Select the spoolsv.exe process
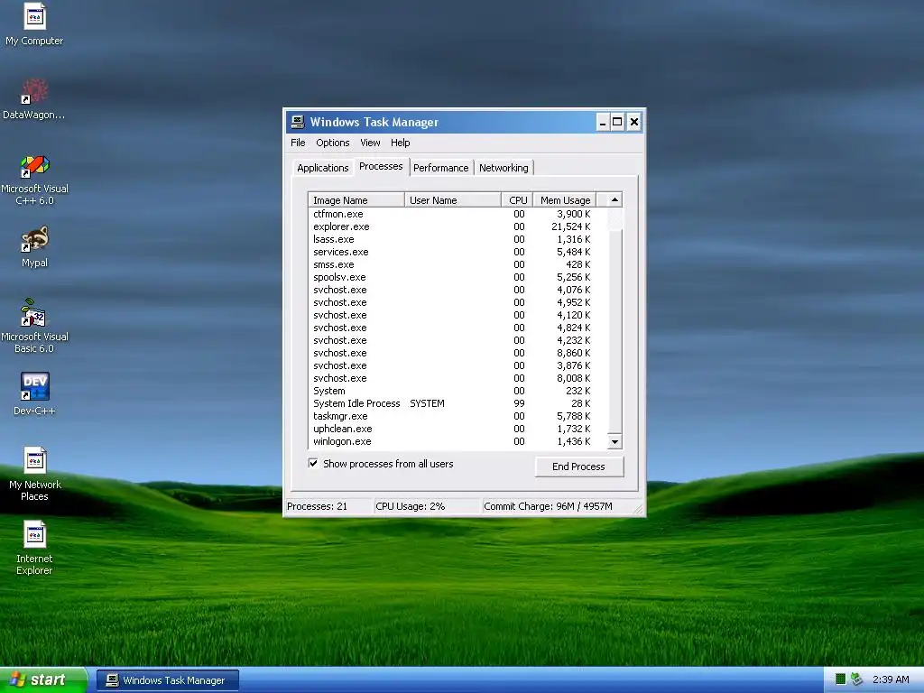This screenshot has width=924, height=693. click(457, 277)
